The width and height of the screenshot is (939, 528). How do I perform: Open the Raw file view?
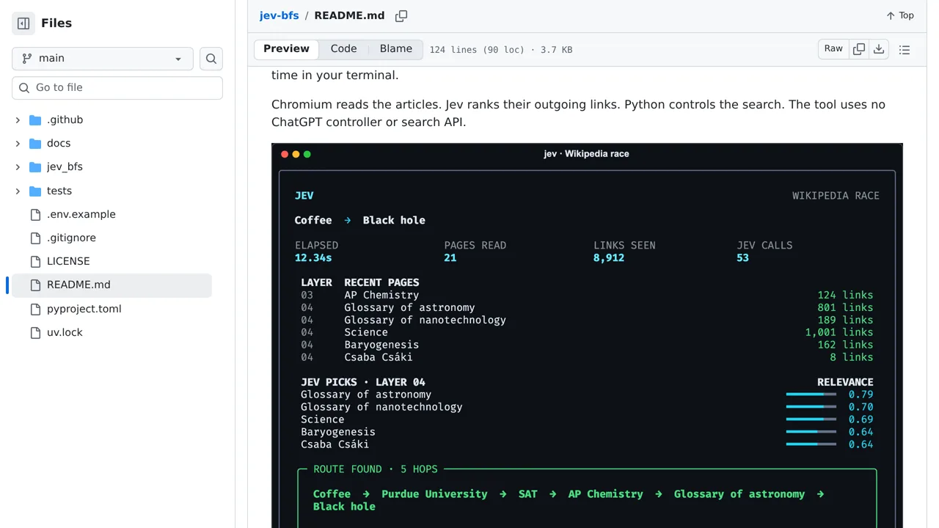[833, 49]
